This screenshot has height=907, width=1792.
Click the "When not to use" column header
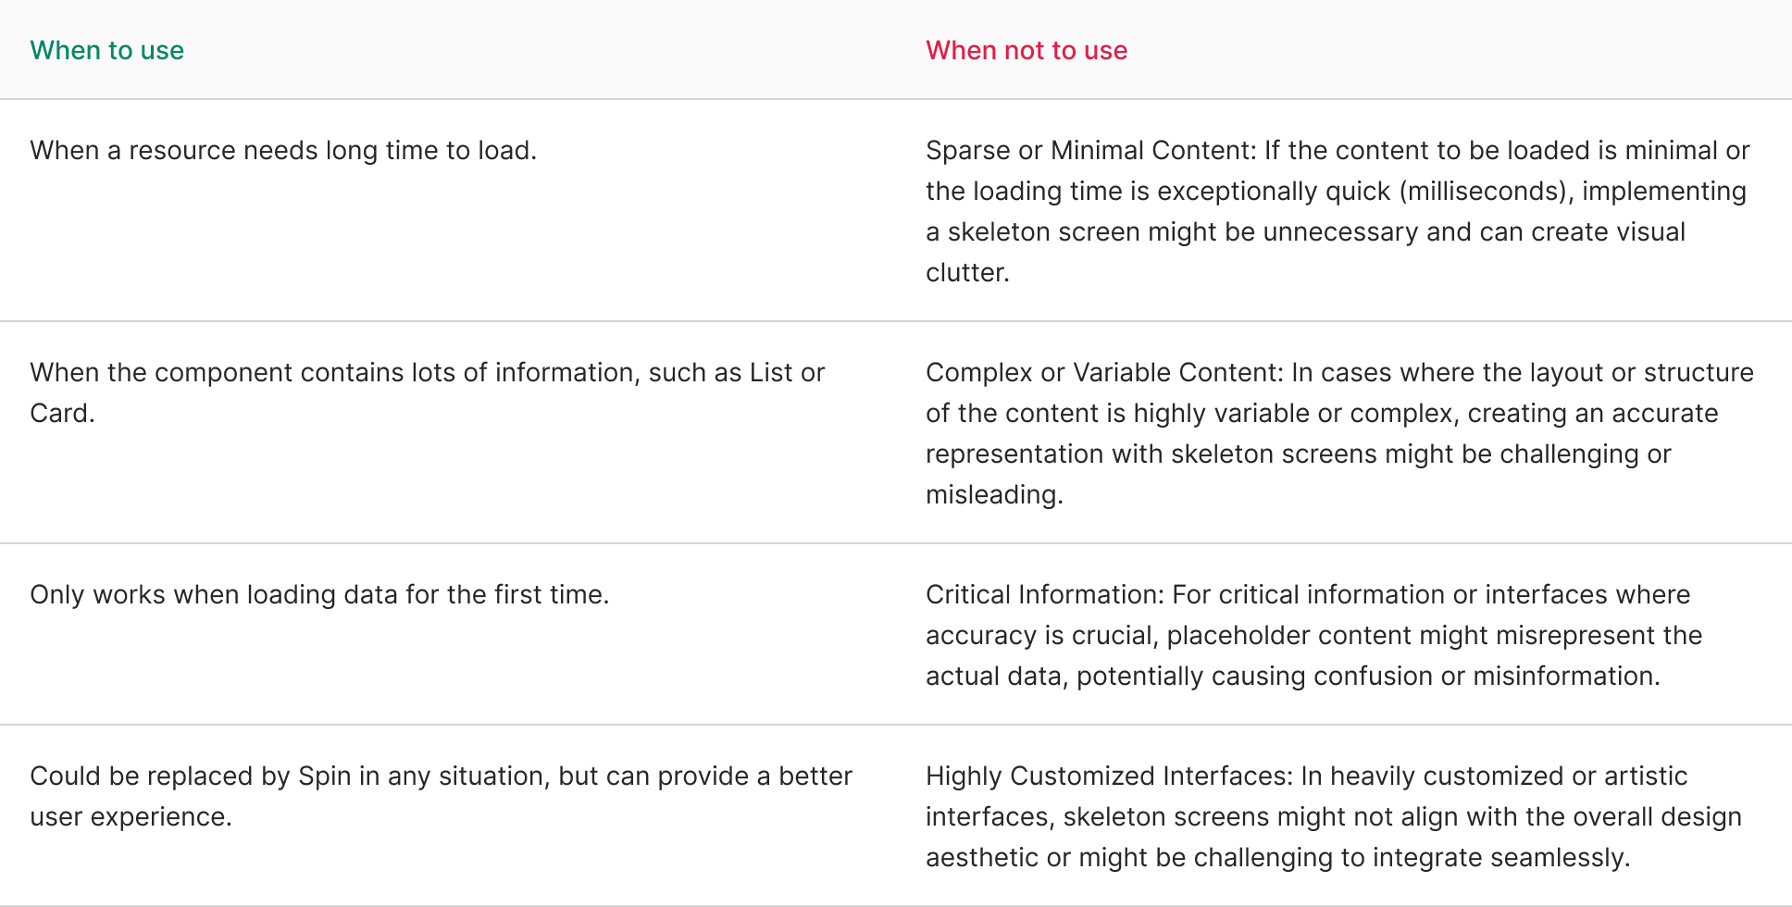coord(1027,50)
